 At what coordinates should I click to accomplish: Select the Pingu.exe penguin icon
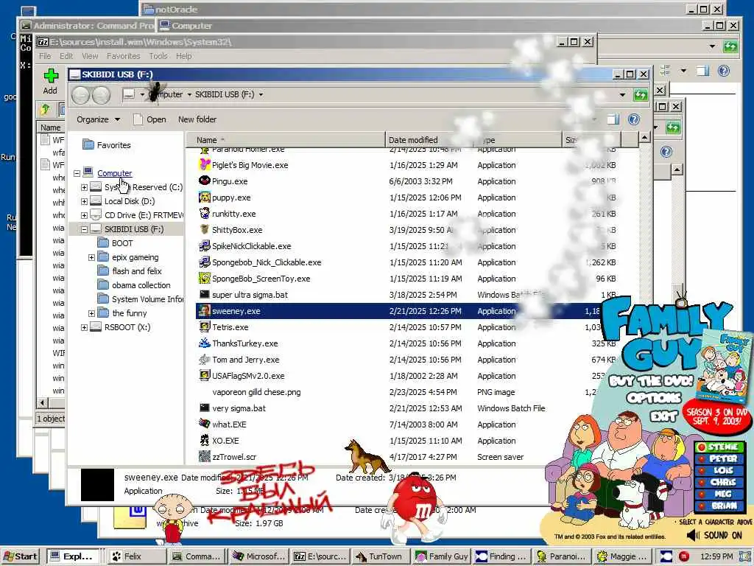(x=205, y=181)
